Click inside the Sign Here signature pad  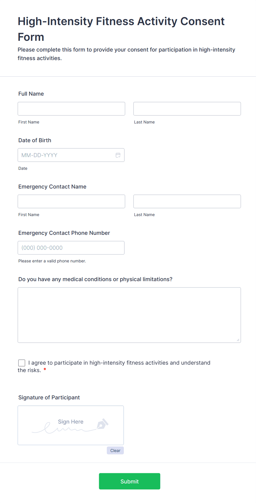click(70, 425)
